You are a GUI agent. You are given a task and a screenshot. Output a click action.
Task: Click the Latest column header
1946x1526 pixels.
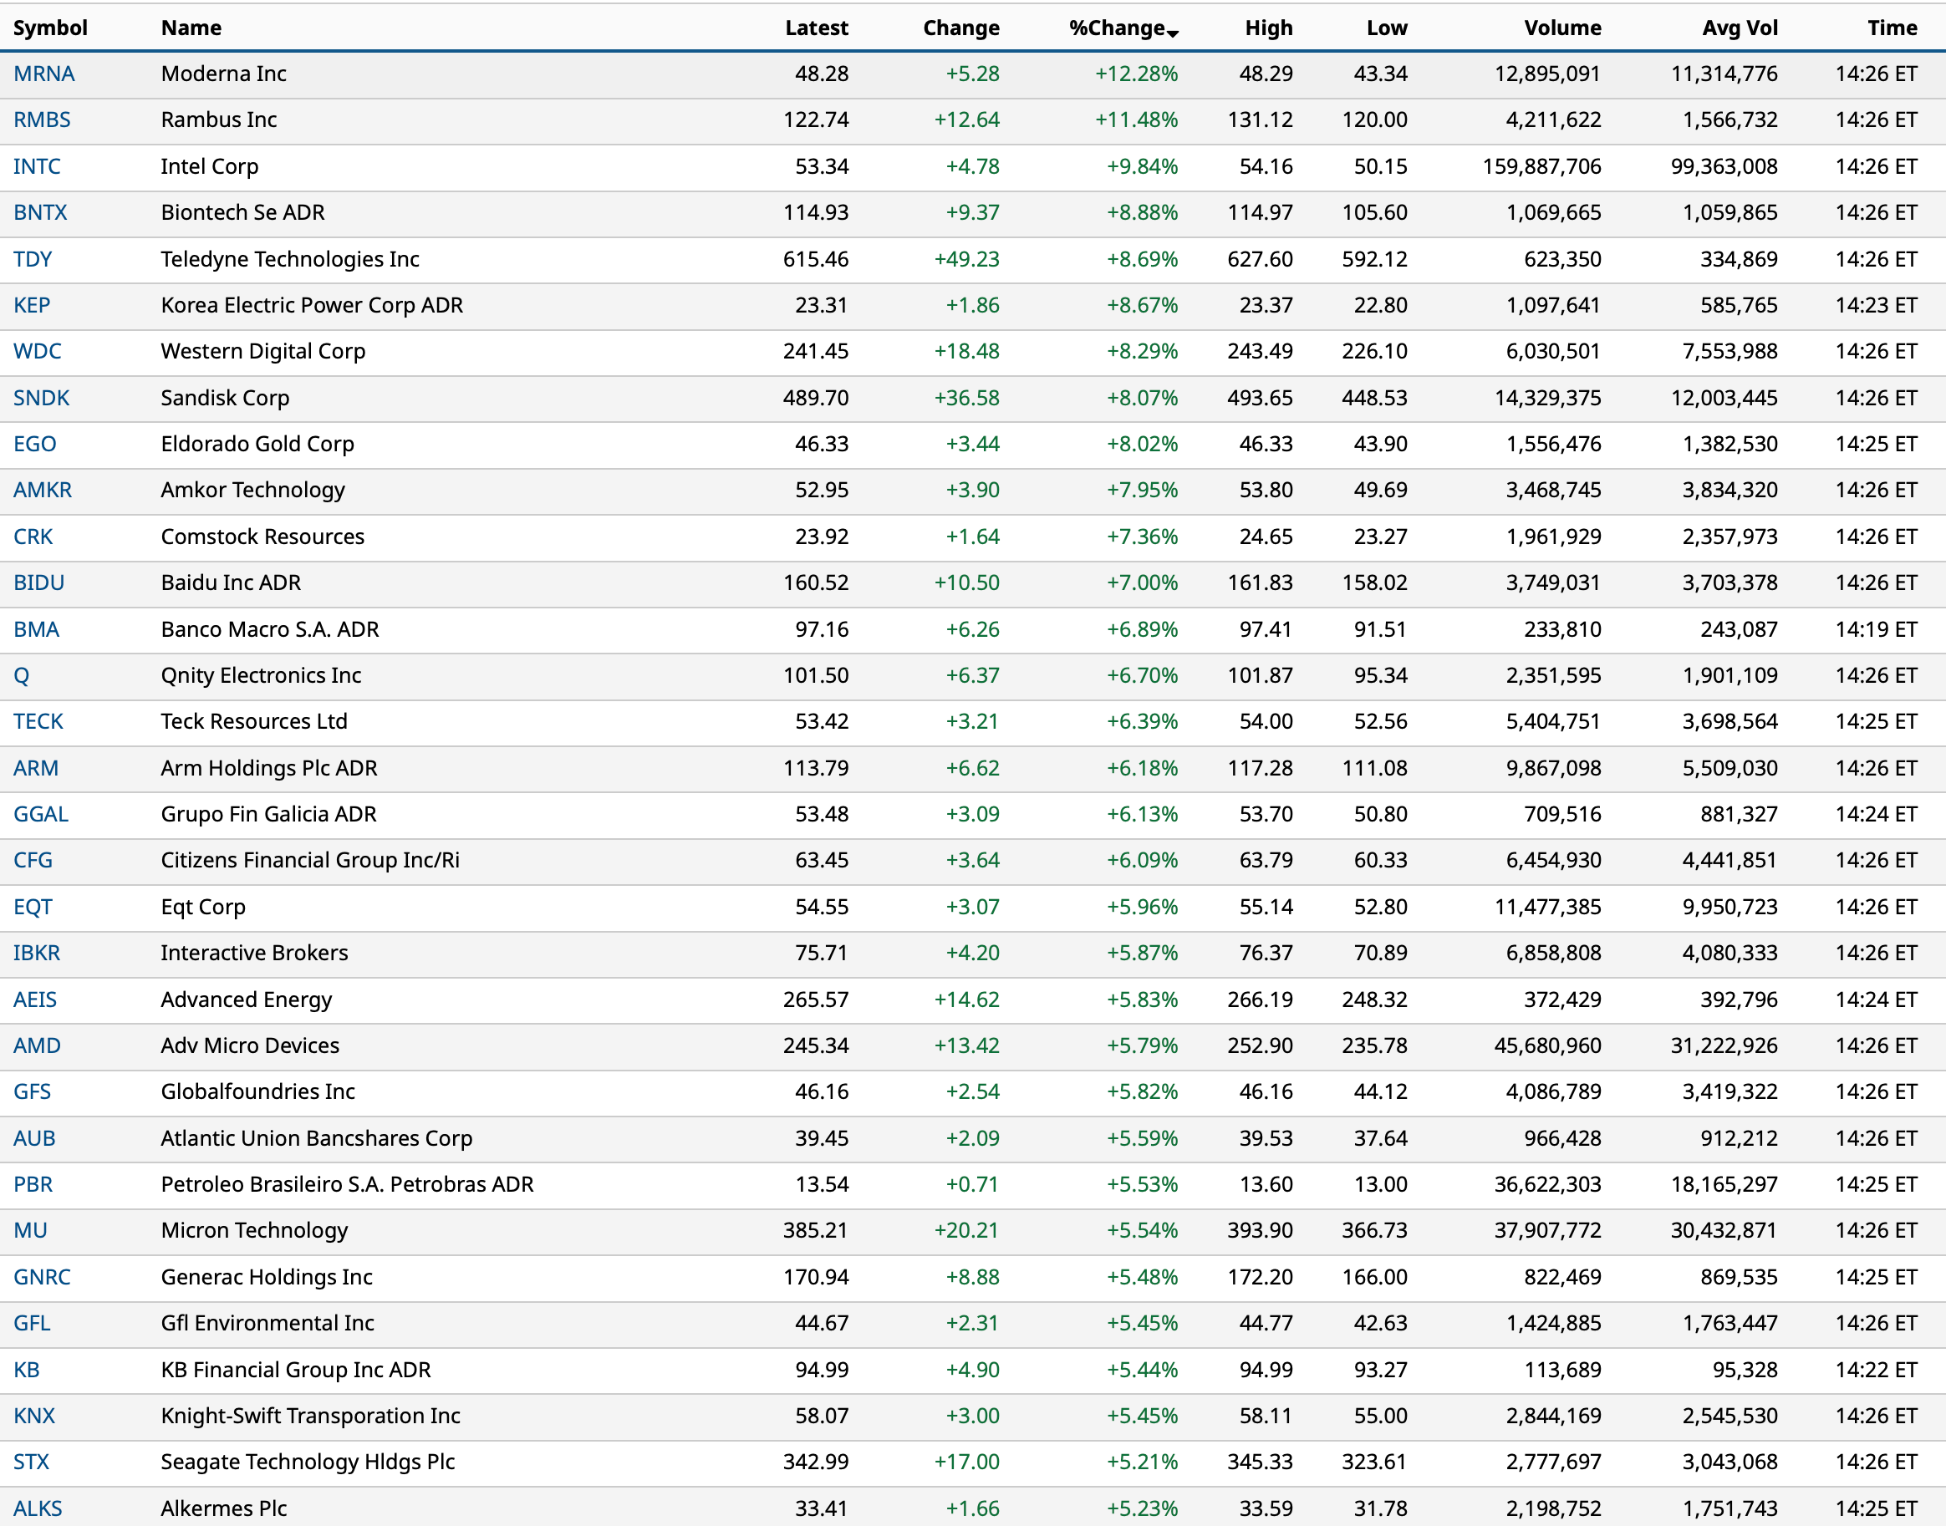tap(816, 28)
